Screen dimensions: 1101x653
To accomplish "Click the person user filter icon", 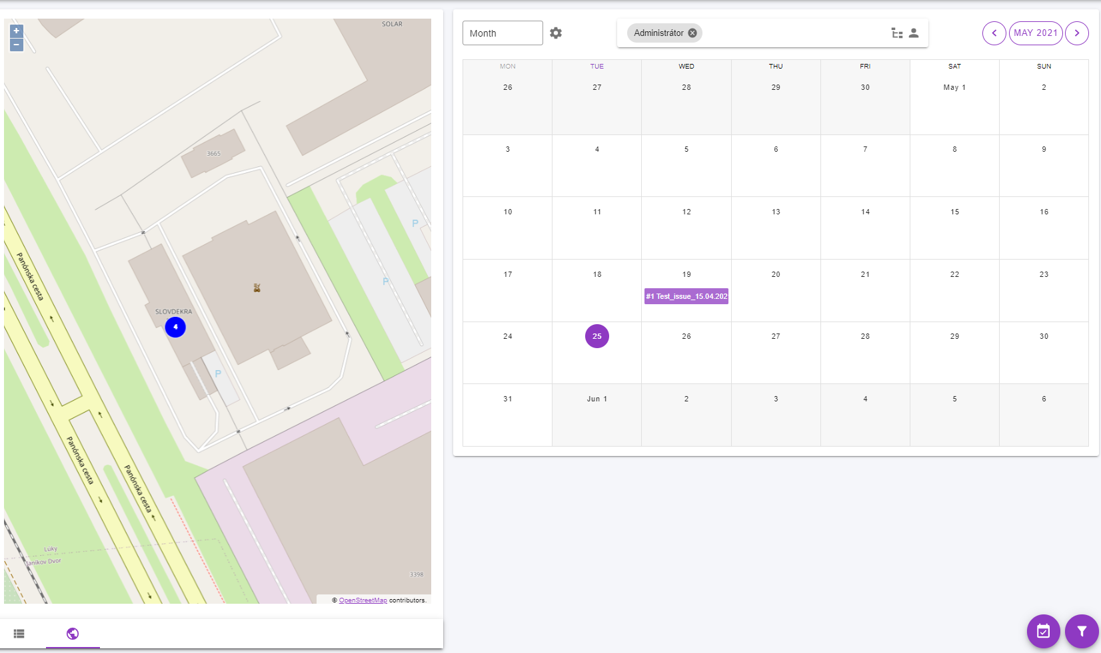I will 914,33.
